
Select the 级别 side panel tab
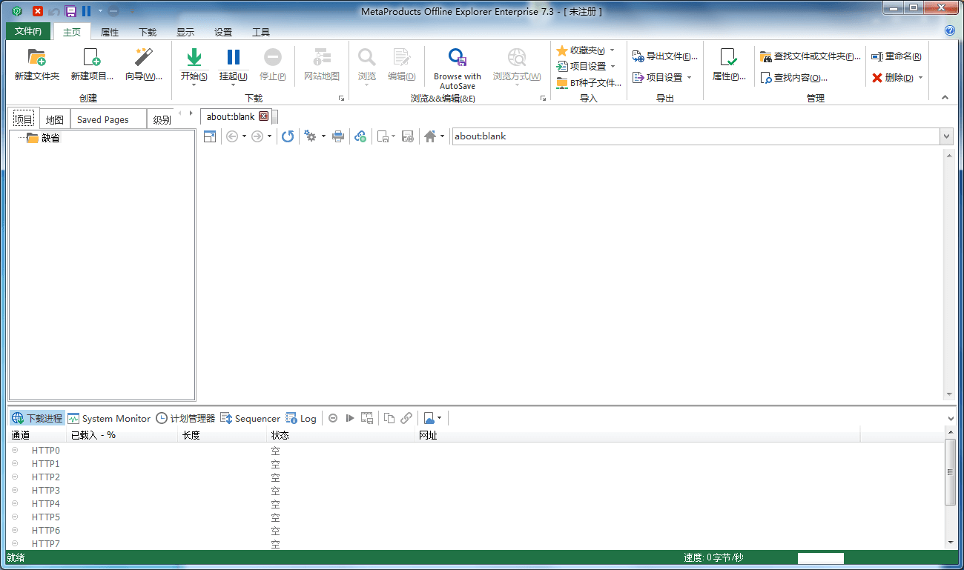(162, 119)
